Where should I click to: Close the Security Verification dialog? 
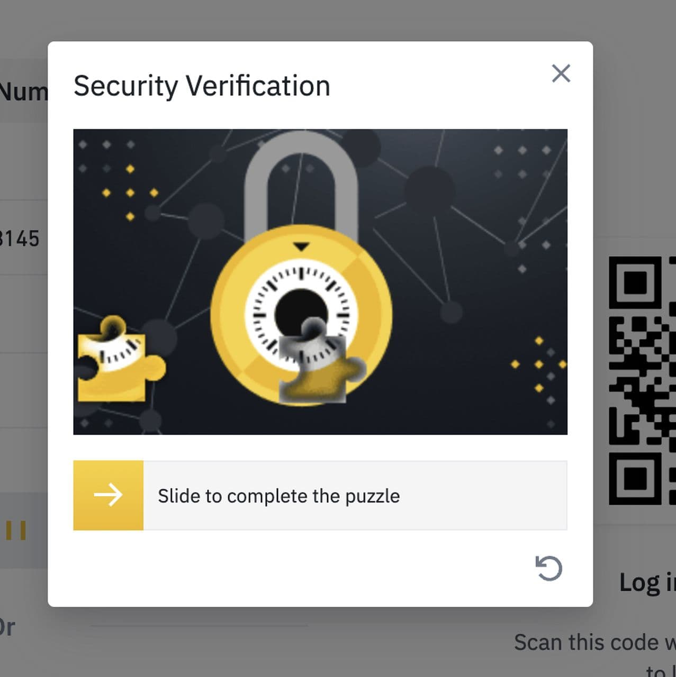(x=561, y=74)
